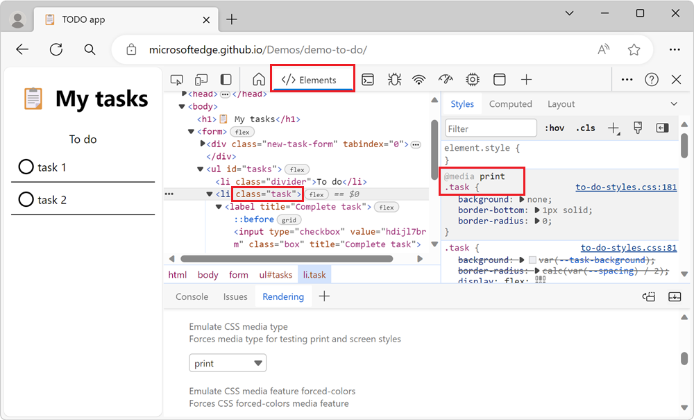Click the Filter styles input field
Viewport: 694px width, 420px height.
click(490, 128)
